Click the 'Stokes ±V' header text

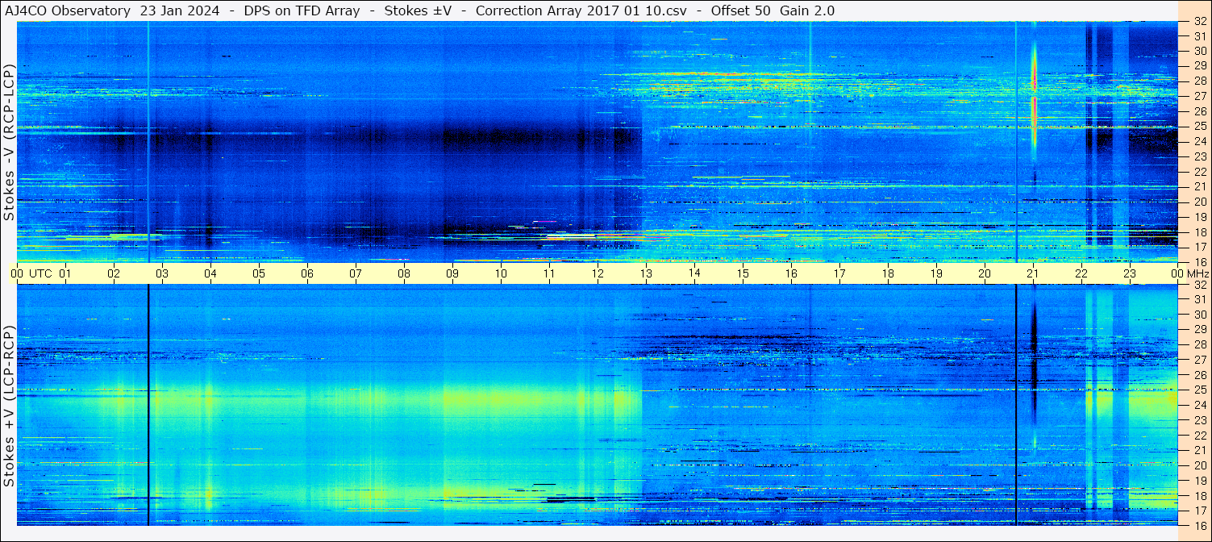coord(418,10)
